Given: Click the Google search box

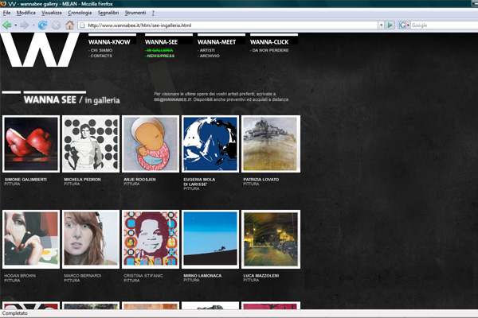Looking at the screenshot, I should point(445,25).
